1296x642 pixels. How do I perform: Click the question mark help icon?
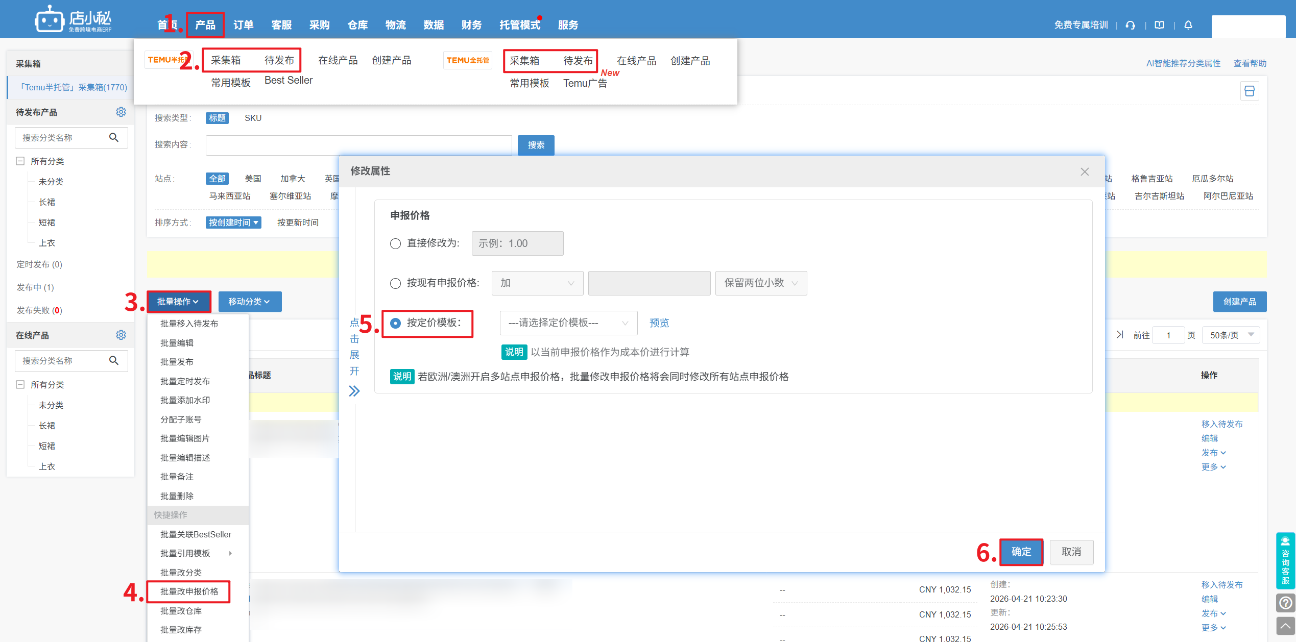pos(1285,603)
